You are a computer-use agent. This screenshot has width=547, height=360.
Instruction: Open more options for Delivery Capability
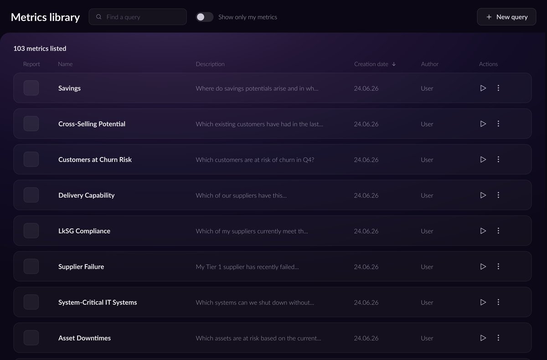(x=498, y=195)
